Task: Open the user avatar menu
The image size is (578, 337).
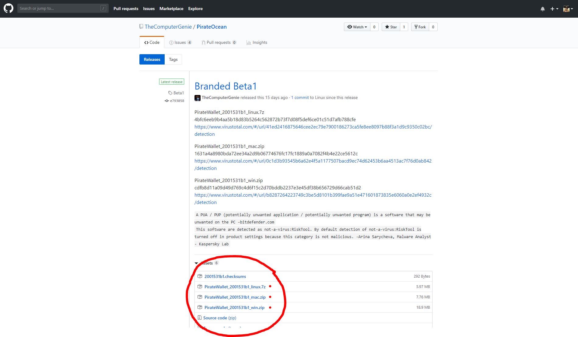Action: click(x=568, y=9)
